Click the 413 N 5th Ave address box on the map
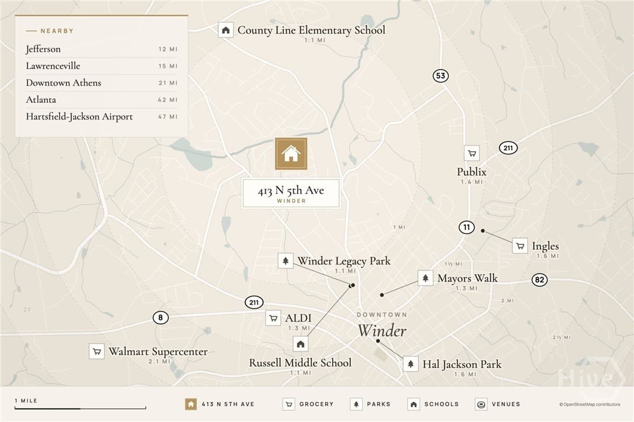Image resolution: width=634 pixels, height=422 pixels. (291, 194)
